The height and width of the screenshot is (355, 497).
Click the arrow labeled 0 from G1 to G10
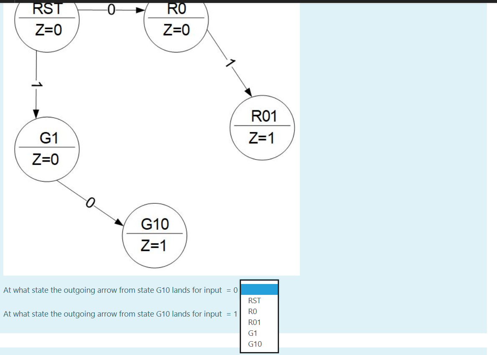[x=91, y=203]
